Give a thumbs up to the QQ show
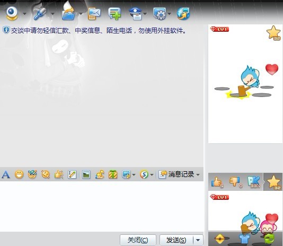Screen dimensions: 283x246 point(217,182)
